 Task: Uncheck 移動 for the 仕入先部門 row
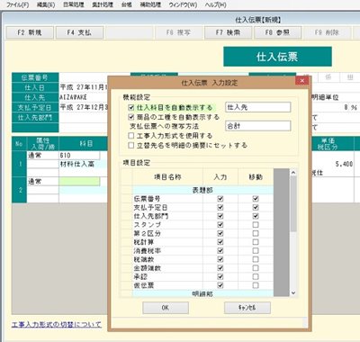click(x=256, y=216)
